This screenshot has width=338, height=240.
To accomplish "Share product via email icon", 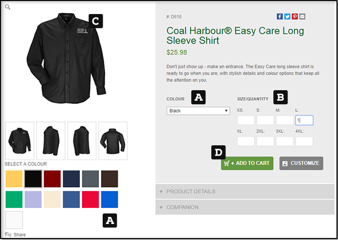I will point(302,17).
